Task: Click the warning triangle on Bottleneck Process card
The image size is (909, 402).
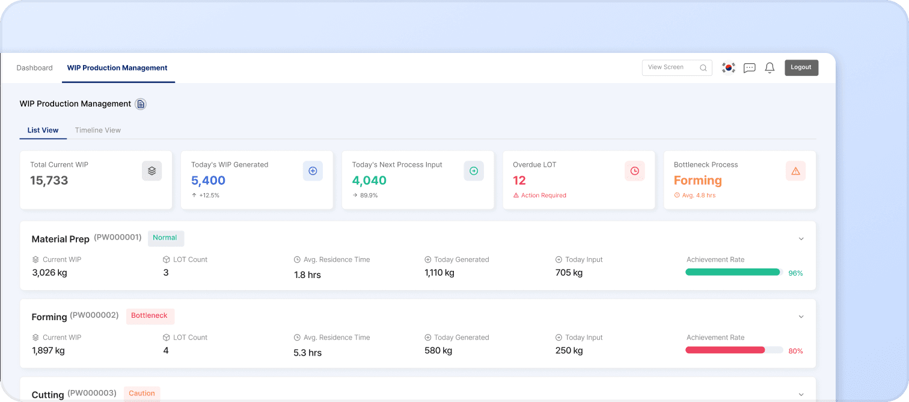Action: [795, 171]
